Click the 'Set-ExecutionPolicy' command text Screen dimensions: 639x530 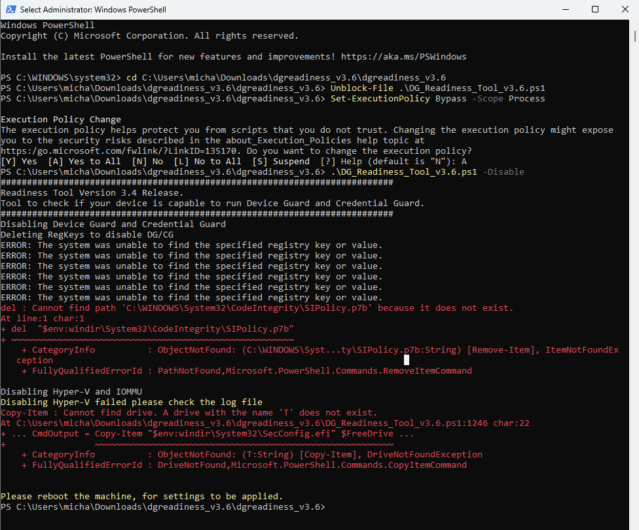tap(380, 99)
